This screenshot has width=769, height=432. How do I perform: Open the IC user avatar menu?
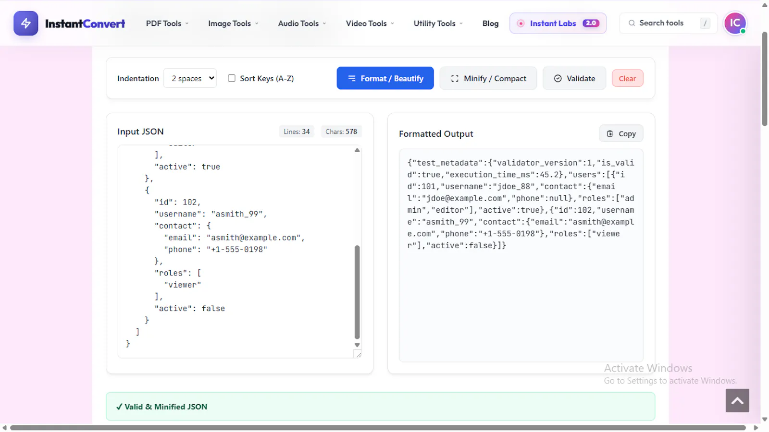(x=735, y=23)
